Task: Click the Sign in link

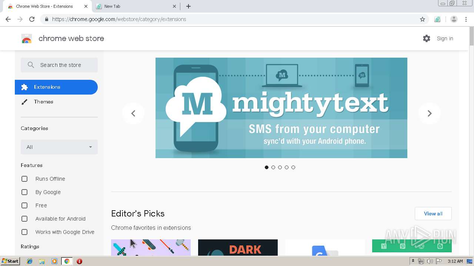Action: [x=445, y=38]
